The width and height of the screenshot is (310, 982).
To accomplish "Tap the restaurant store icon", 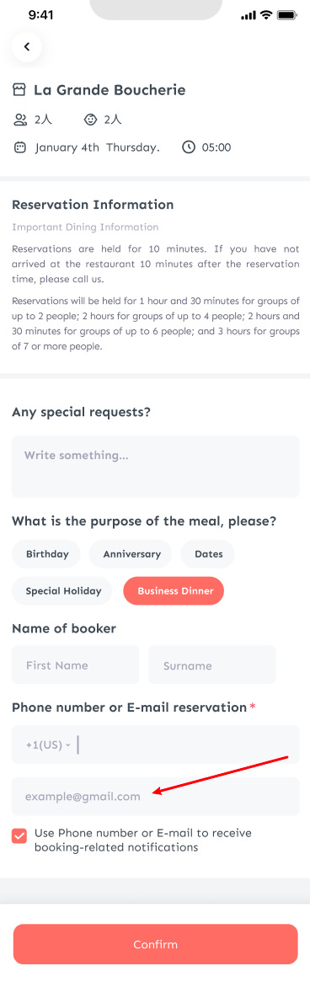I will [x=19, y=90].
